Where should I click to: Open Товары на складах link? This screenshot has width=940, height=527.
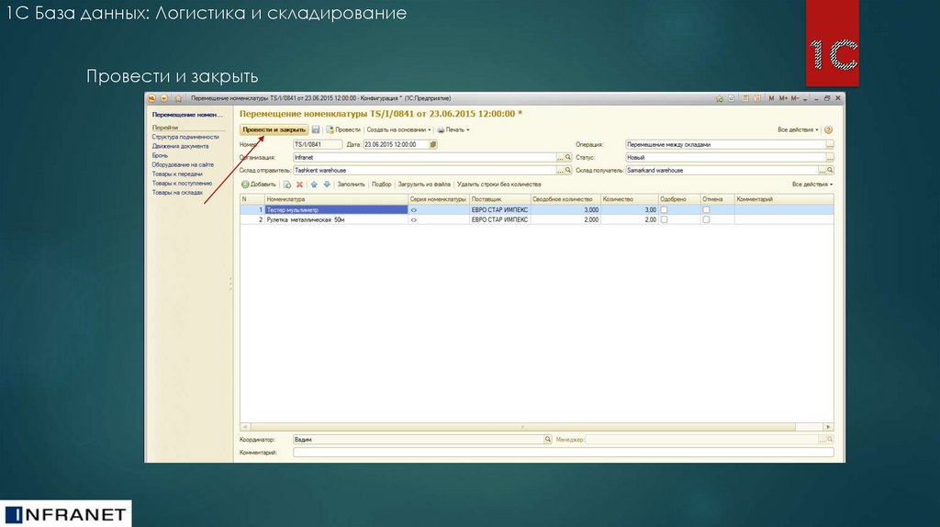tap(177, 193)
